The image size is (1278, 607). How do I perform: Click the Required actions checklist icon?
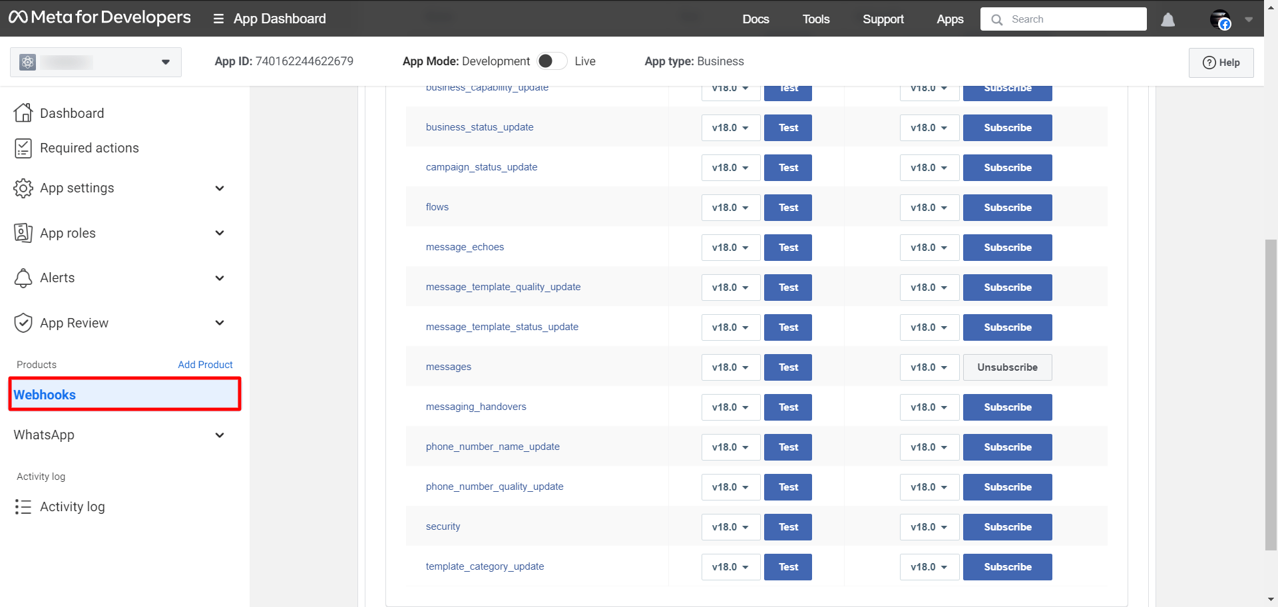[23, 148]
